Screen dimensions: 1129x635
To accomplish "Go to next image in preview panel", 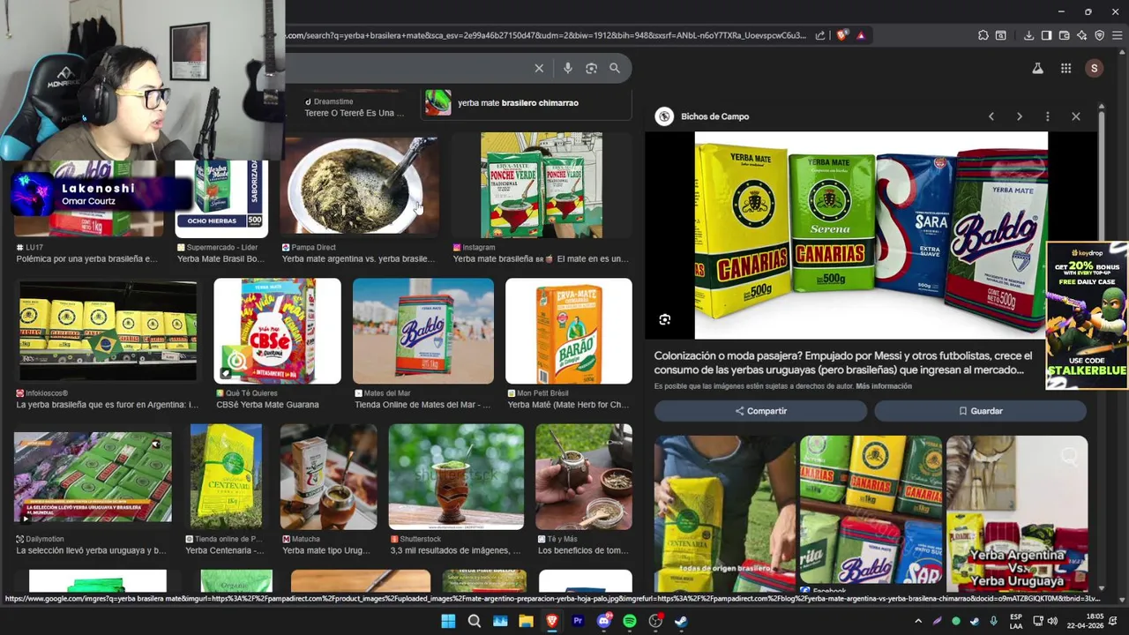I will (x=1020, y=116).
